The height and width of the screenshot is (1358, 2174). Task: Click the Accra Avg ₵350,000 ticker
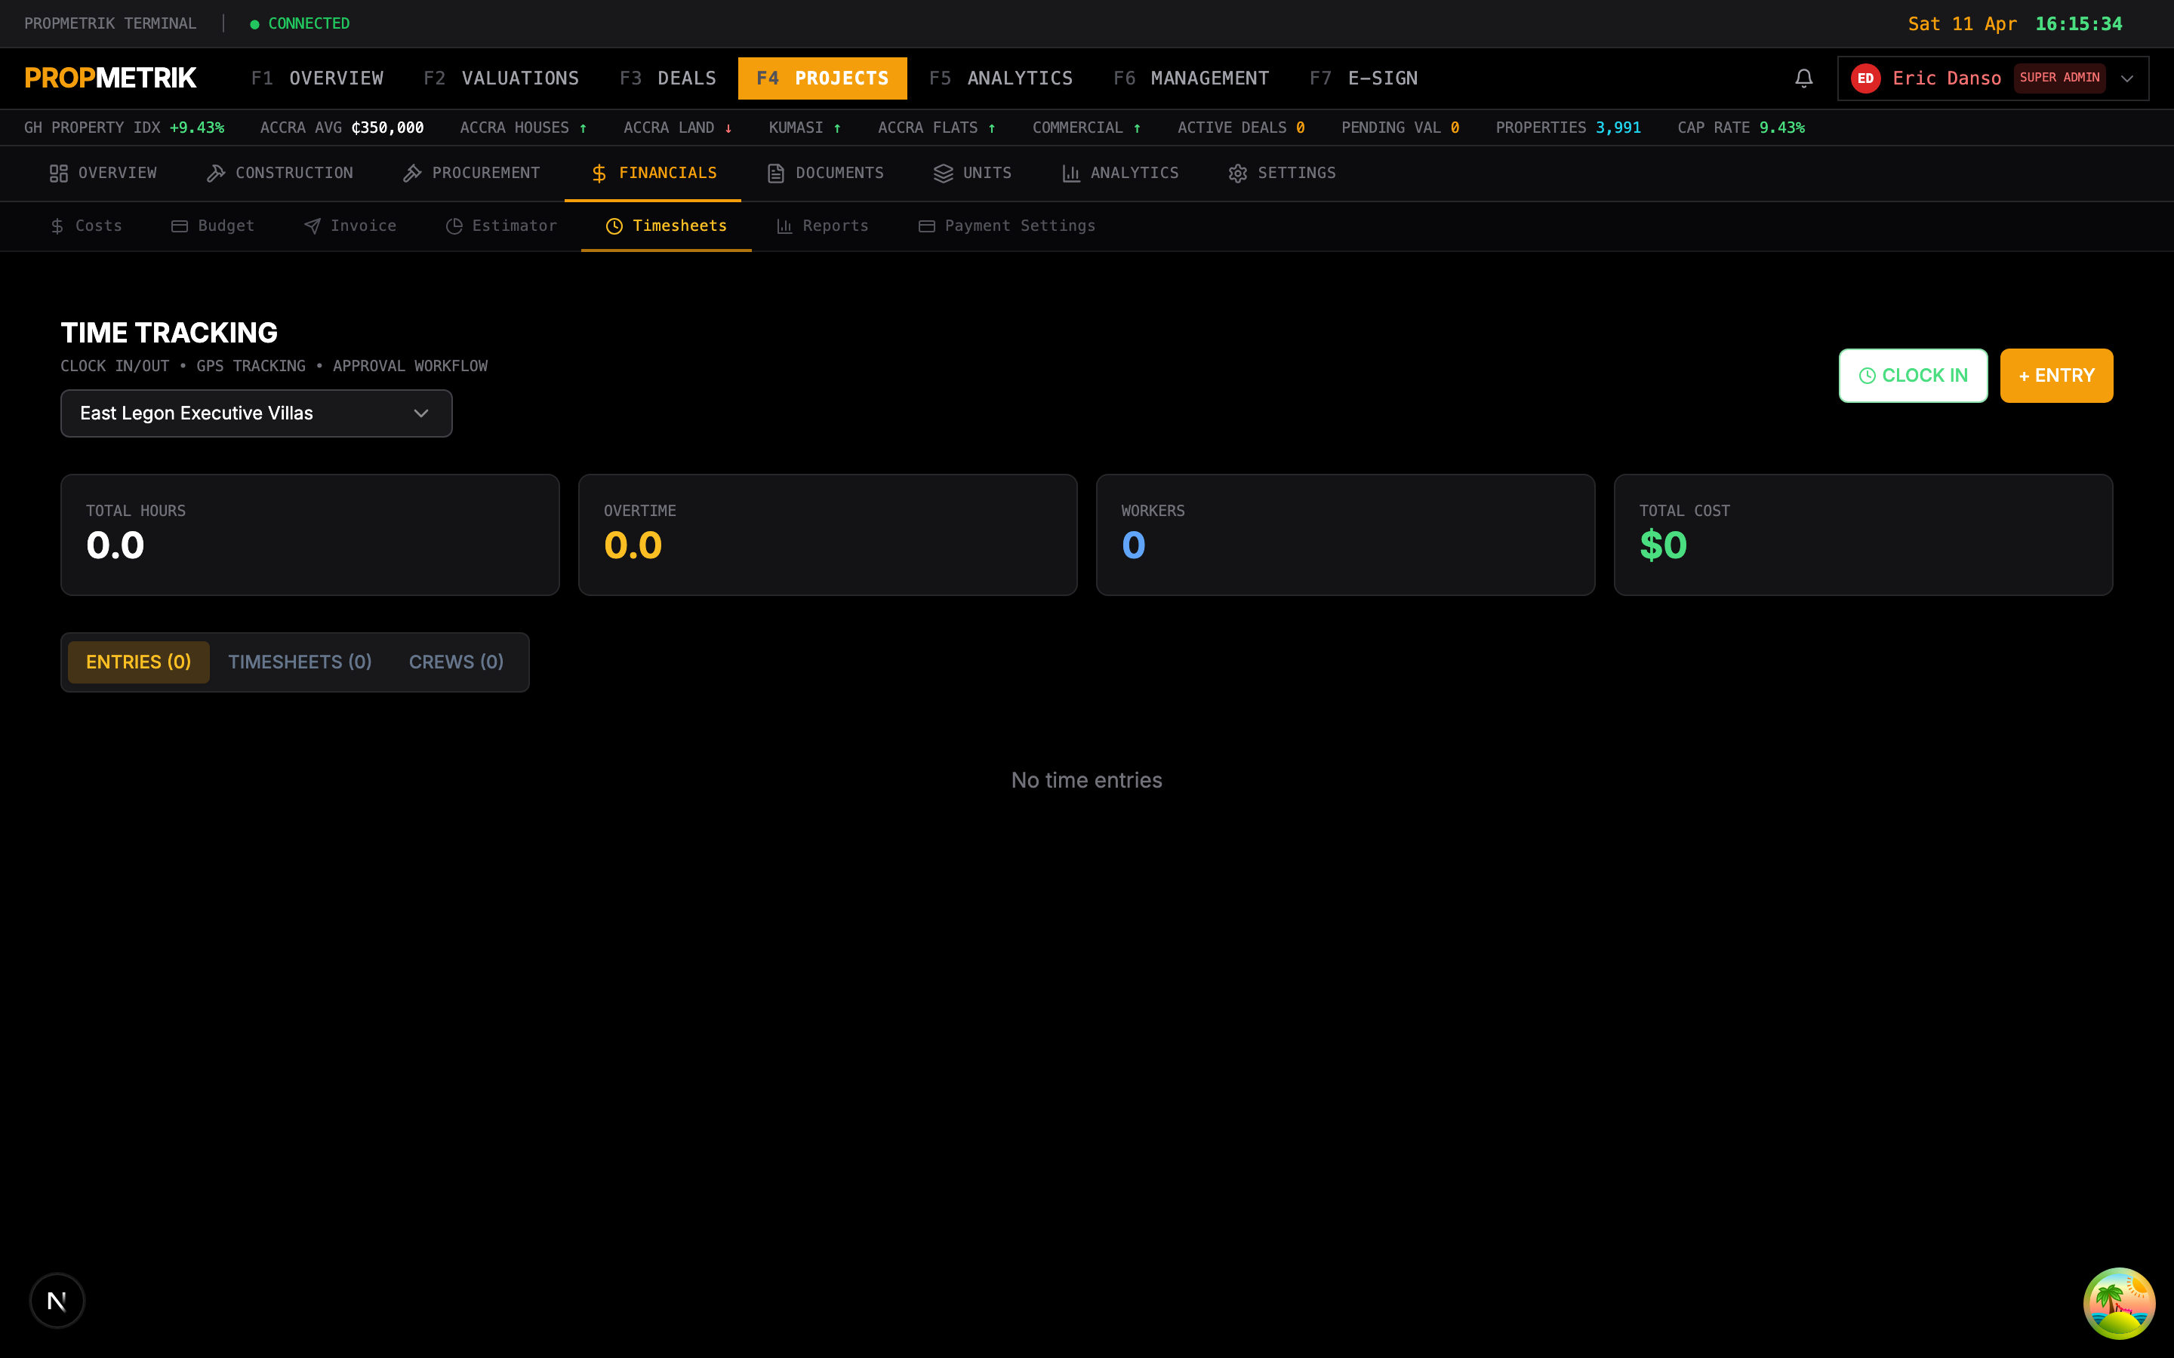341,128
